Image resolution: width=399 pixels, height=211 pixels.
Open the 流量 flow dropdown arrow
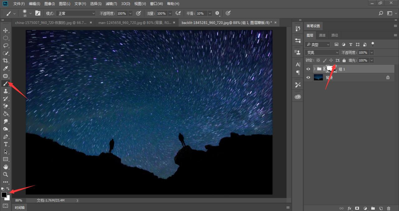(170, 13)
